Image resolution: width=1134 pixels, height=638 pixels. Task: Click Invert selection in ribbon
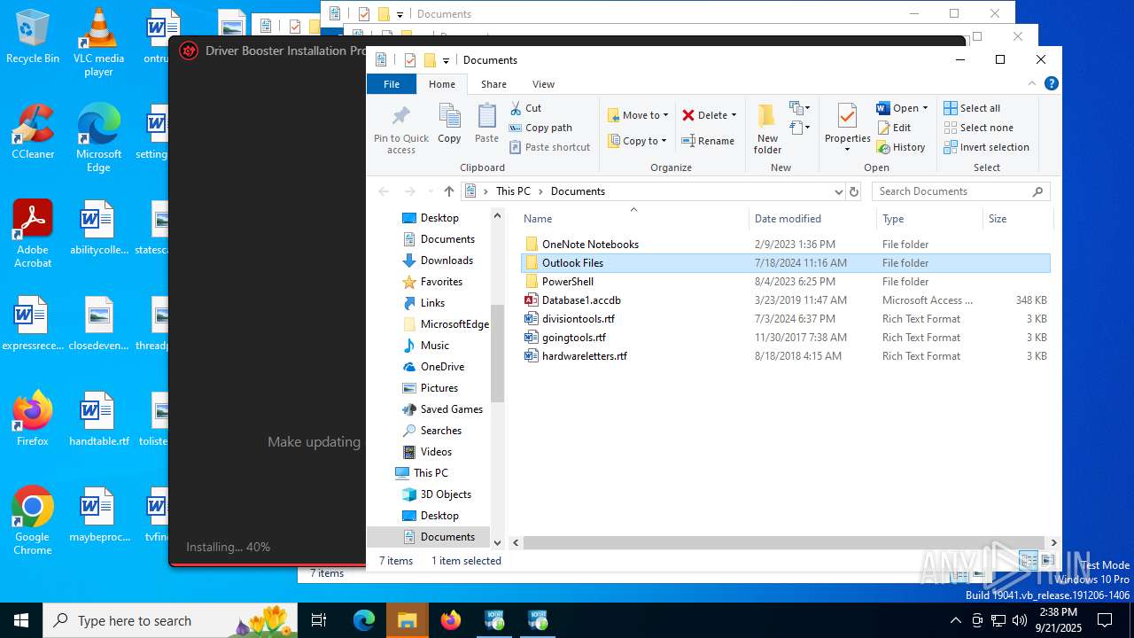(986, 147)
